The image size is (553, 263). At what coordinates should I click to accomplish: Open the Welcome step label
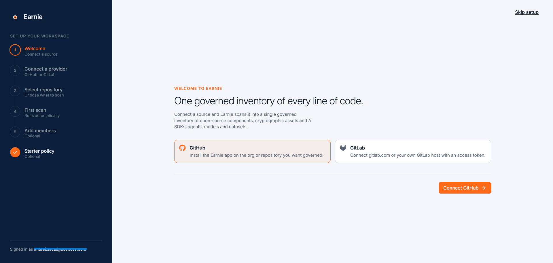click(35, 48)
